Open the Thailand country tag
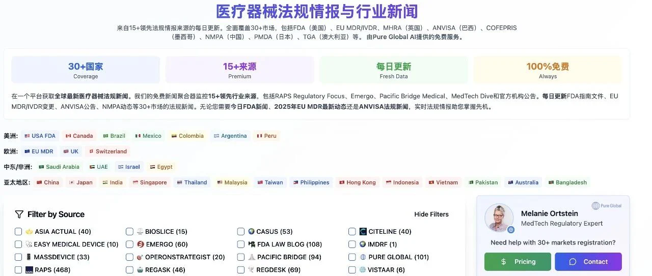 coord(192,182)
